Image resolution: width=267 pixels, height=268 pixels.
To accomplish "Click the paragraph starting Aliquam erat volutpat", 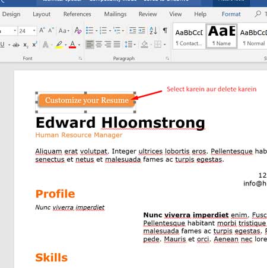I will [x=151, y=155].
